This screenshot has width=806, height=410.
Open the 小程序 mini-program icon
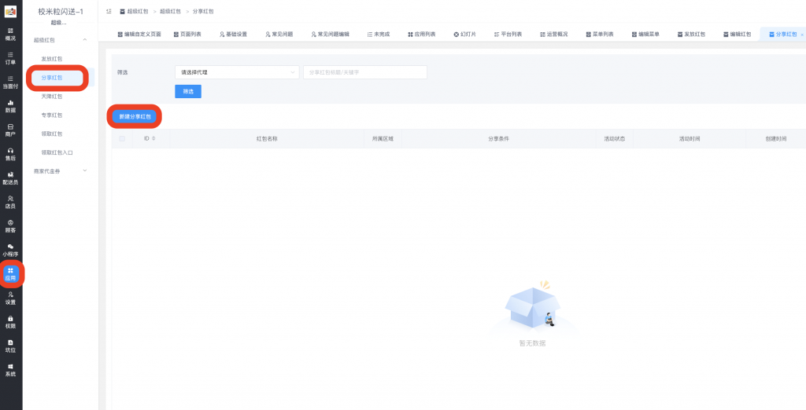pyautogui.click(x=10, y=250)
